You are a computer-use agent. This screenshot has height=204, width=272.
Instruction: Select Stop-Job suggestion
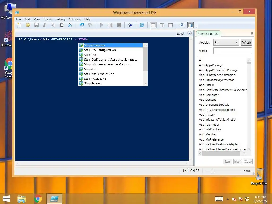[x=111, y=69]
